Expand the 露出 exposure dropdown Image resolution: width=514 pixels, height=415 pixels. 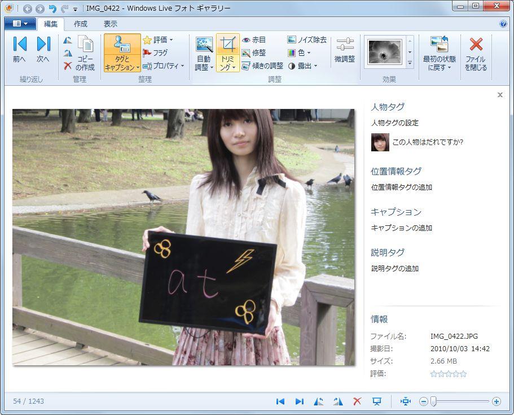pyautogui.click(x=302, y=66)
